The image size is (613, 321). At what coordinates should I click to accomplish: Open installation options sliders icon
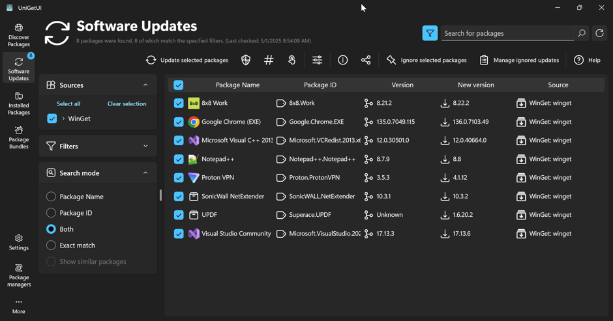click(317, 60)
